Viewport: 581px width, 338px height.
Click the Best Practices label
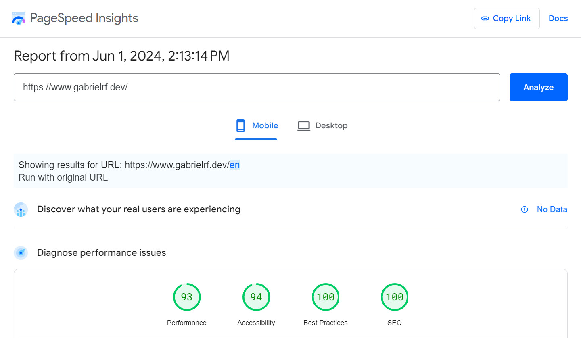coord(326,323)
